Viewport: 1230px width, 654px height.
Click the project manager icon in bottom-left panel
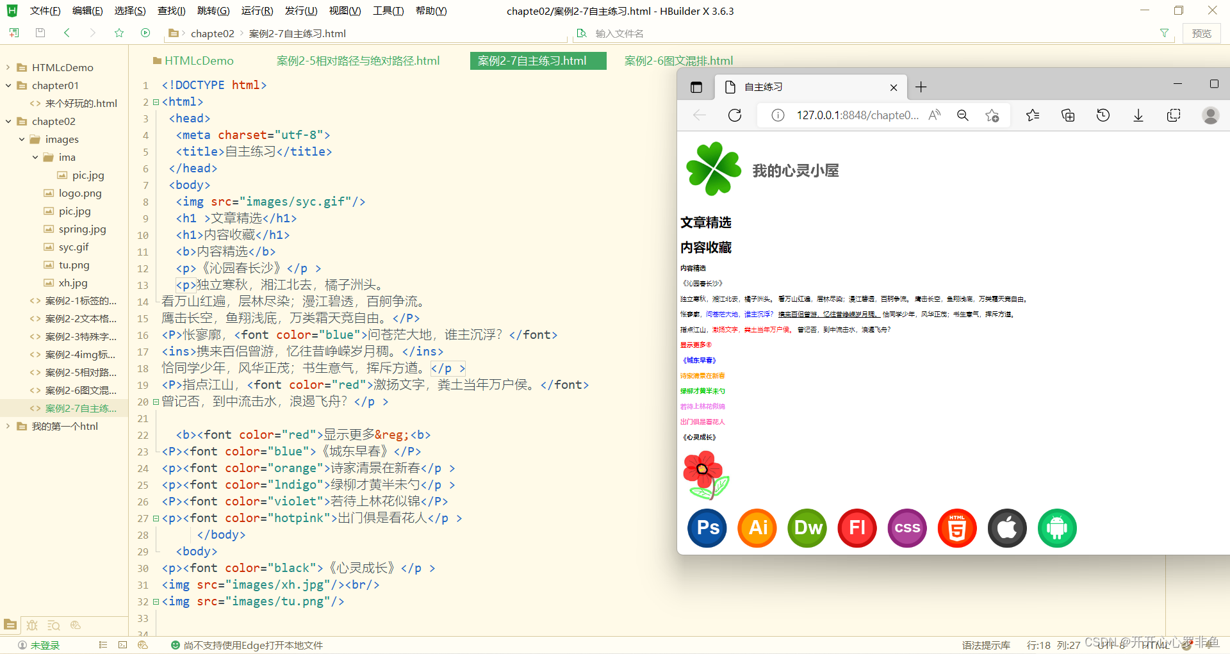coord(10,625)
